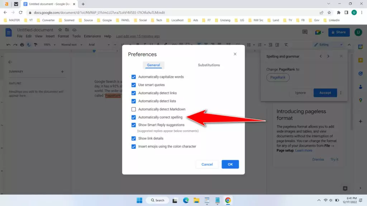Uncheck Automatically correct spelling
The width and height of the screenshot is (367, 206).
pos(134,117)
